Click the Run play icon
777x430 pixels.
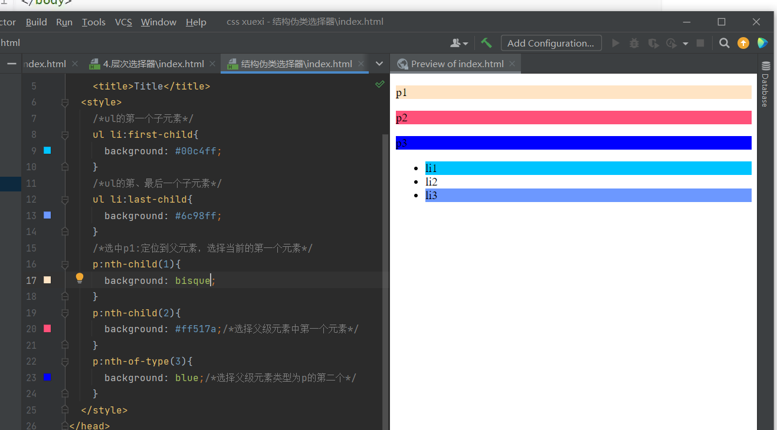pyautogui.click(x=615, y=43)
